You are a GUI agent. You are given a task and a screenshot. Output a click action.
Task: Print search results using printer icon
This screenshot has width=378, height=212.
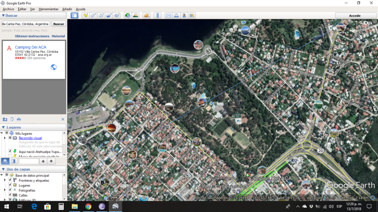(19, 119)
